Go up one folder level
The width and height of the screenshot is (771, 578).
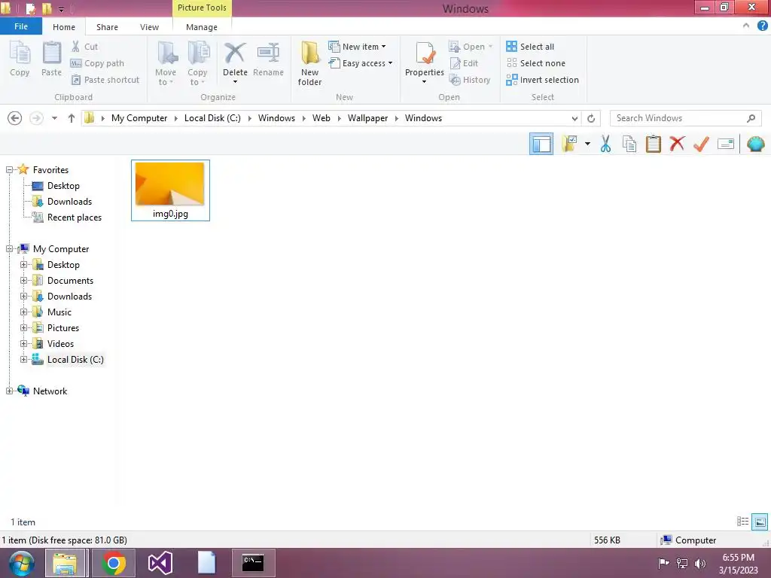72,118
